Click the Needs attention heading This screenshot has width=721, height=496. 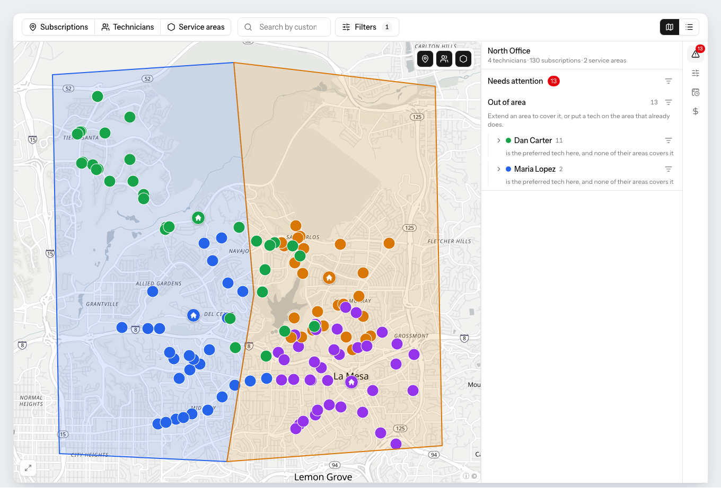(x=515, y=81)
